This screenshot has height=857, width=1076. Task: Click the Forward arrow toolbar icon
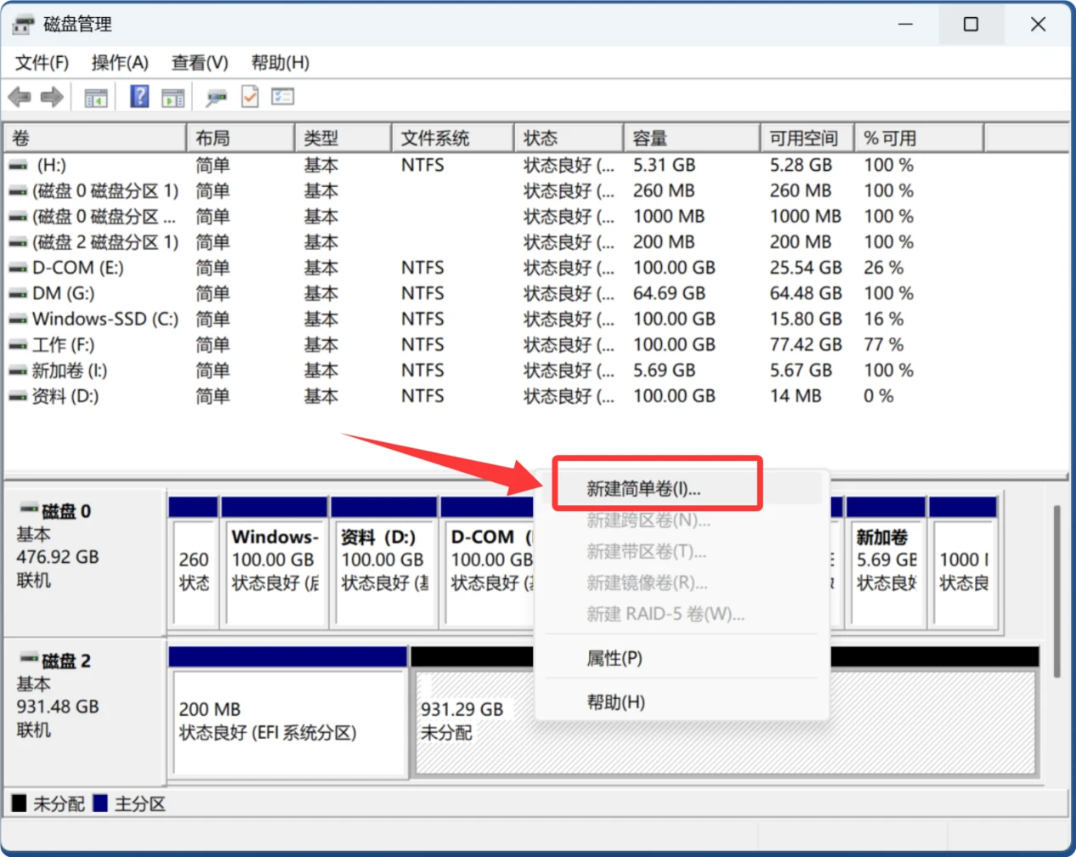point(52,97)
